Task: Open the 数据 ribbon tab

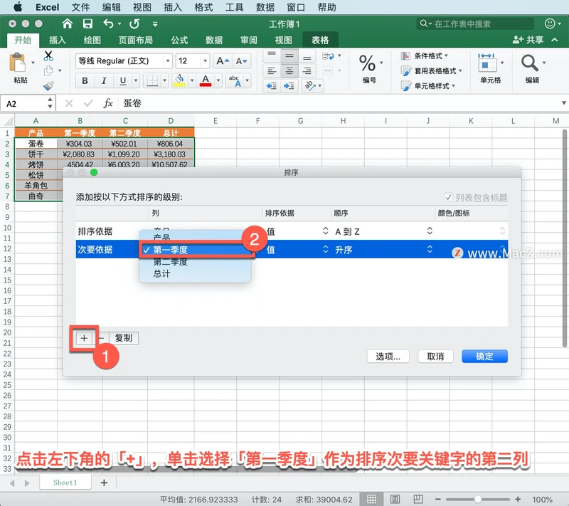Action: pyautogui.click(x=214, y=40)
